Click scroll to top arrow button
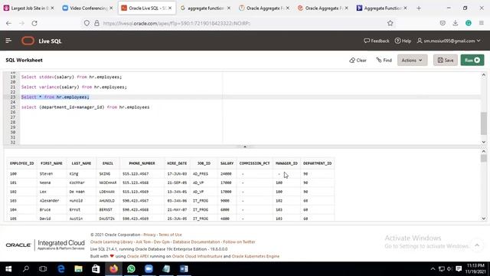 477,245
